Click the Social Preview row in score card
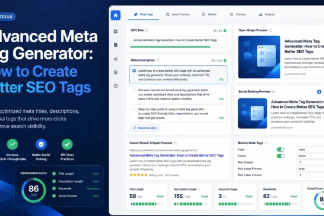The width and height of the screenshot is (324, 216). coord(76,196)
